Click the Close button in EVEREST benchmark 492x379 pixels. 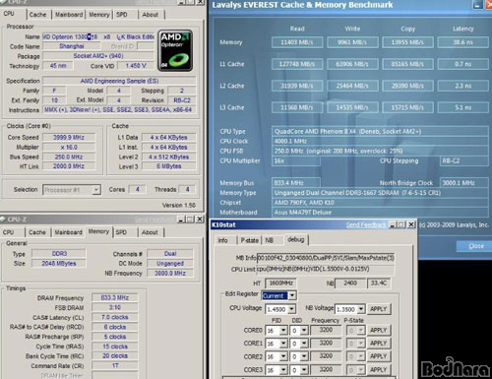point(475,246)
